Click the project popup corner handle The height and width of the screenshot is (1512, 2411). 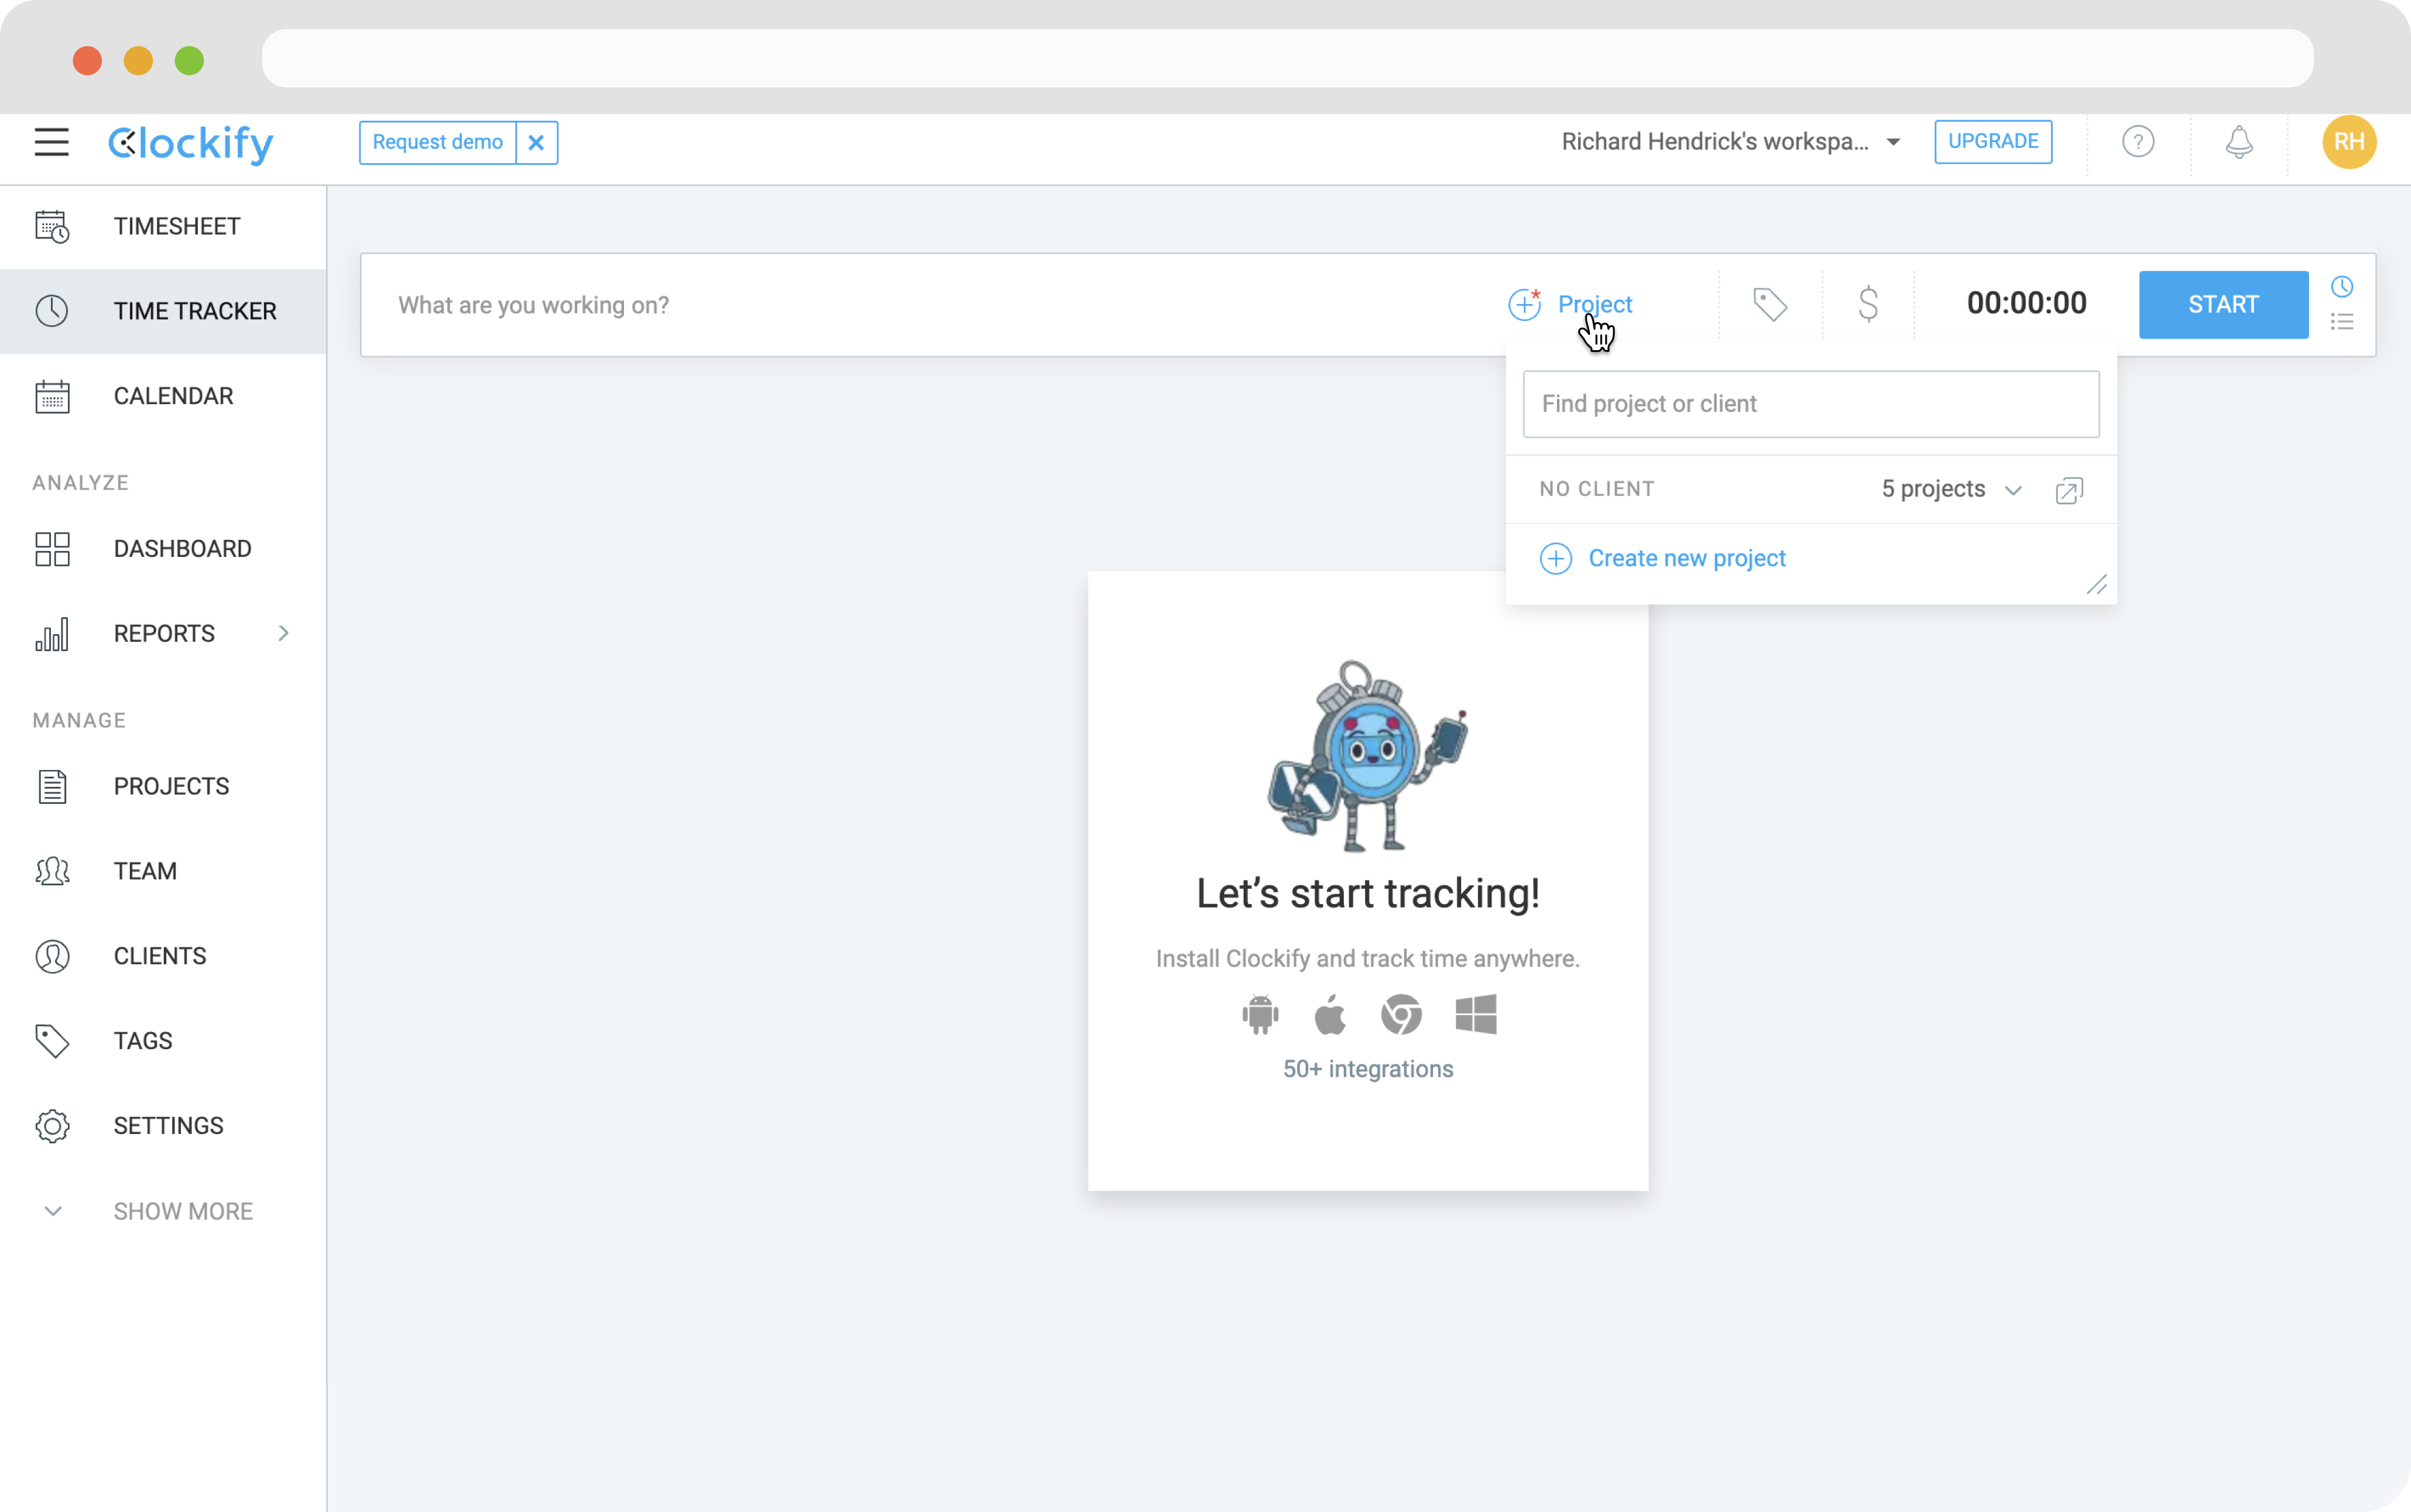2097,585
